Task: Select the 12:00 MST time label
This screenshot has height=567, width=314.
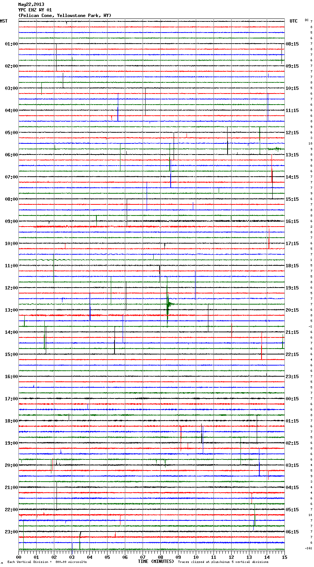Action: click(x=11, y=288)
